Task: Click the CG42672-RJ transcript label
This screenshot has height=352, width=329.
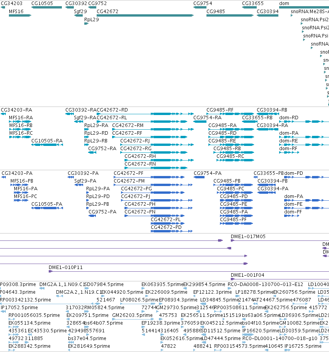Action: point(135,141)
